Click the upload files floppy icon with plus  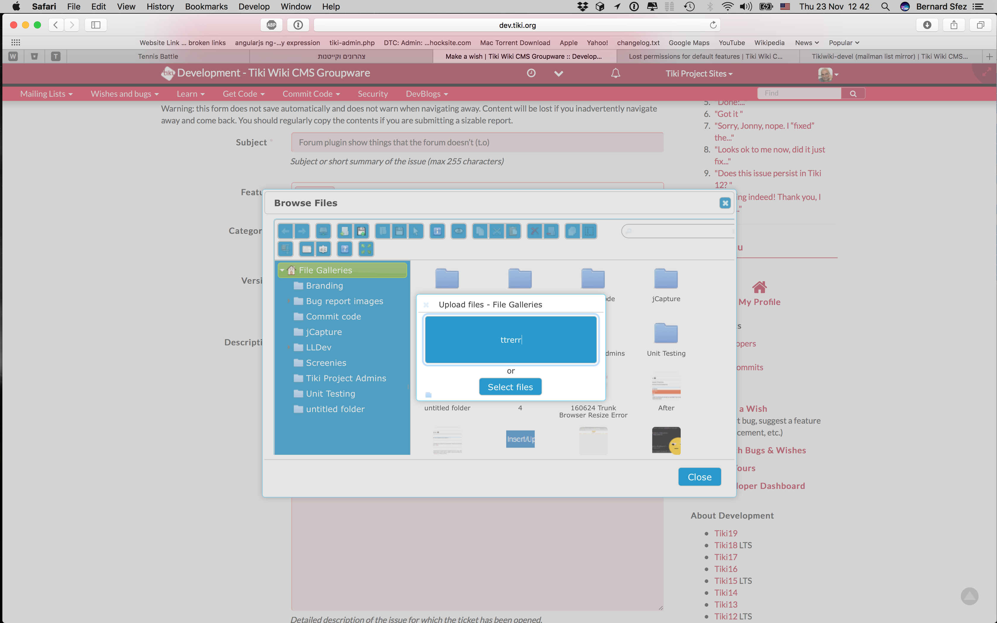361,231
